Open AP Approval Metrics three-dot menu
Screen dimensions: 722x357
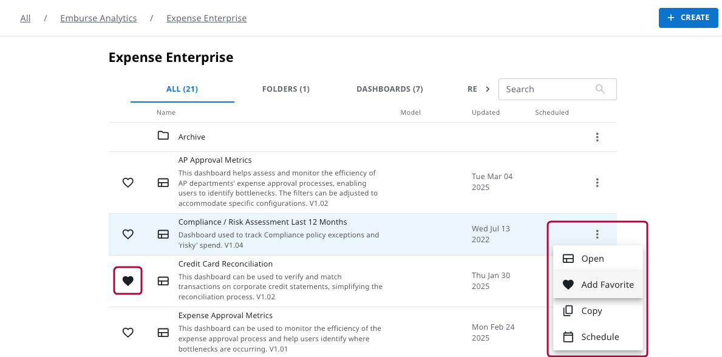[597, 183]
